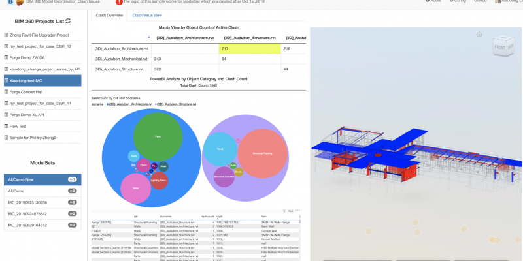Viewport: 523px width, 261px height.
Task: Open the more options ellipsis above table
Action: (x=298, y=211)
